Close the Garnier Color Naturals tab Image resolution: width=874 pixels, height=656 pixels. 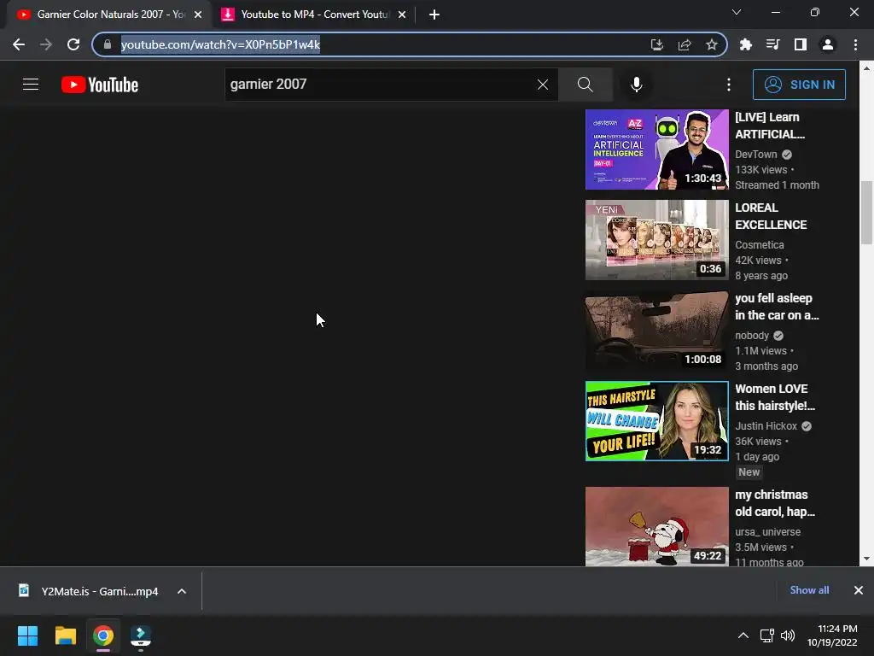(198, 15)
